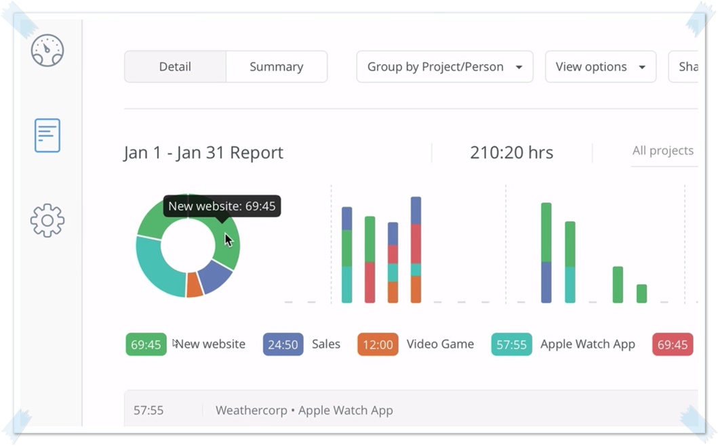Click the blue 24:50 Sales badge
This screenshot has height=446, width=718.
point(283,344)
